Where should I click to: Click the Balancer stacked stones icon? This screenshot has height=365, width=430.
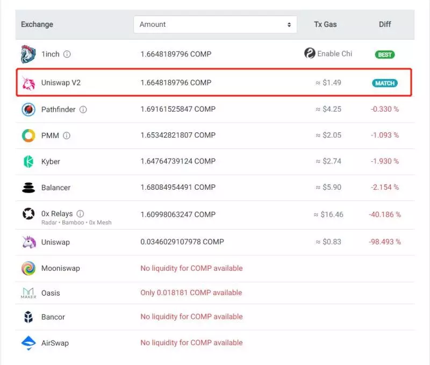27,188
